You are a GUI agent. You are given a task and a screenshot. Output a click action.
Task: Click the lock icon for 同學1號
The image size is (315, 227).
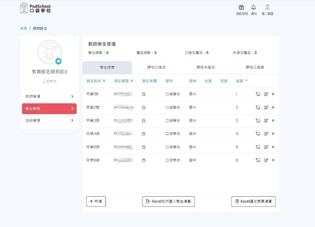pyautogui.click(x=144, y=94)
